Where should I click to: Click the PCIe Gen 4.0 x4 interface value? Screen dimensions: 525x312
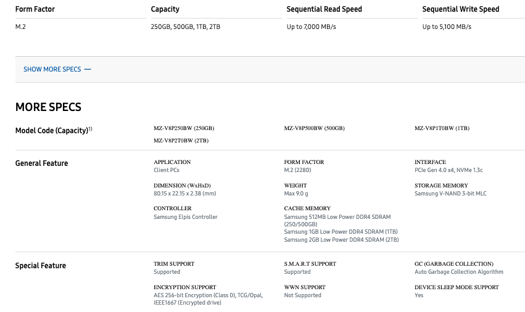pos(449,170)
